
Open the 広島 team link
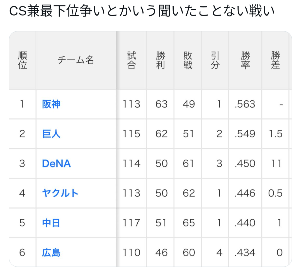51,253
